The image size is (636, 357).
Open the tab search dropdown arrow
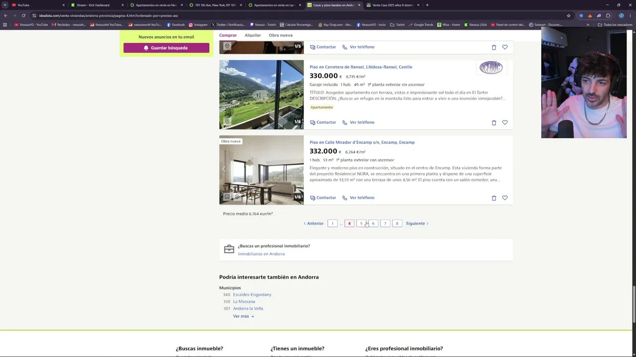[5, 5]
